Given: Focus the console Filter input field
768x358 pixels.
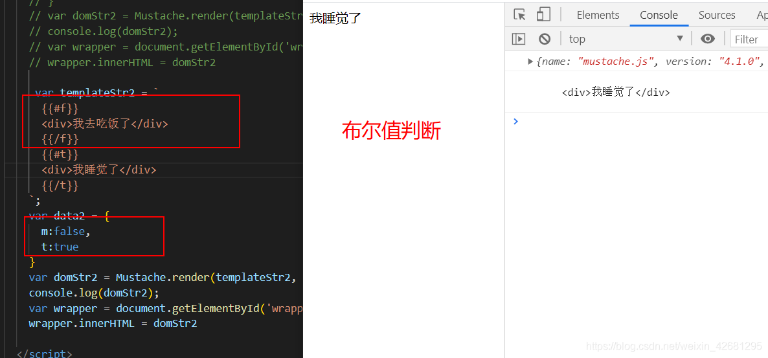Looking at the screenshot, I should [x=749, y=39].
